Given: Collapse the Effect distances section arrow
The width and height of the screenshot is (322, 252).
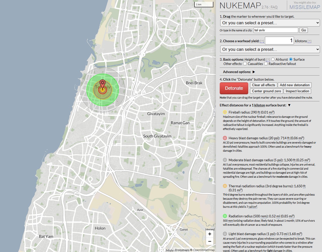Looking at the screenshot, I should (x=289, y=105).
